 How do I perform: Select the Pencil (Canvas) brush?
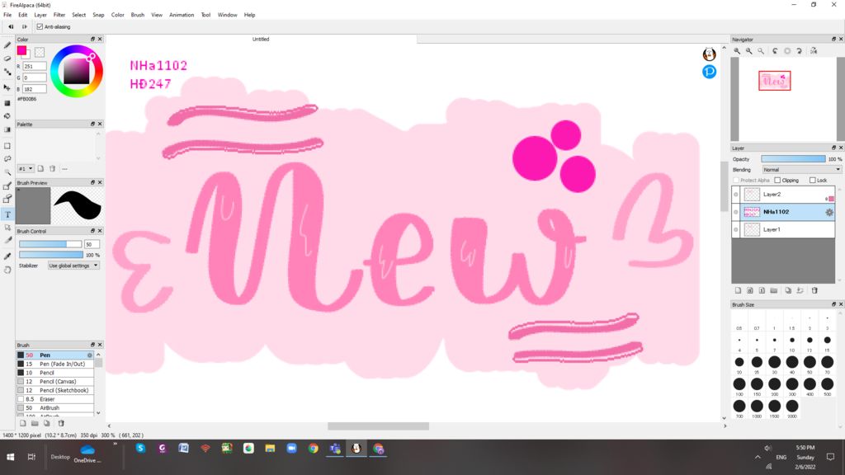(55, 382)
